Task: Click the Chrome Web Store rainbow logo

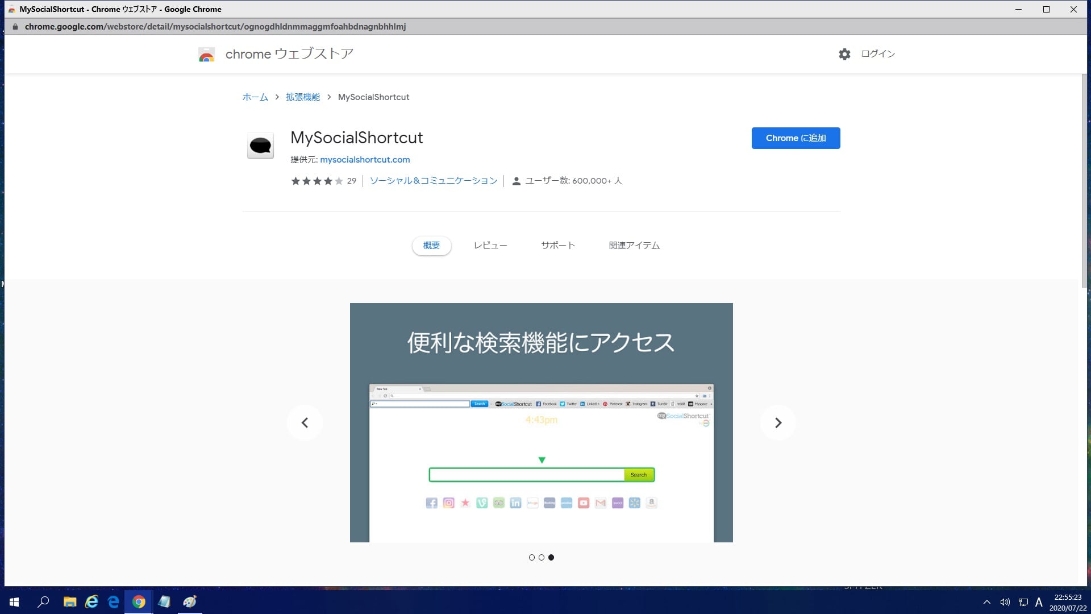Action: point(206,55)
